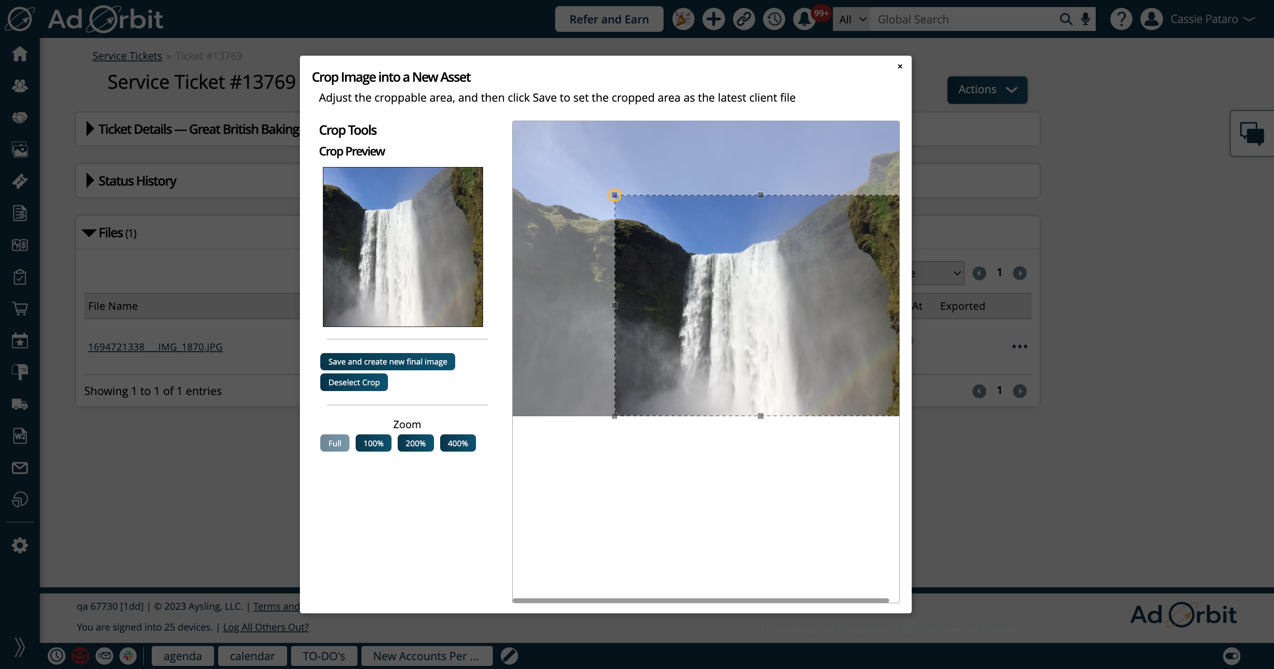
Task: Toggle the switch at bottom right corner
Action: 1232,656
